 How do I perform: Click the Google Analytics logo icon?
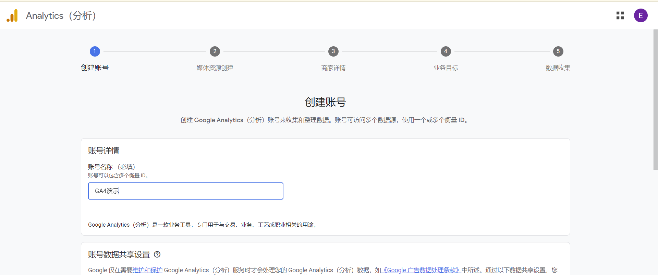click(x=12, y=15)
